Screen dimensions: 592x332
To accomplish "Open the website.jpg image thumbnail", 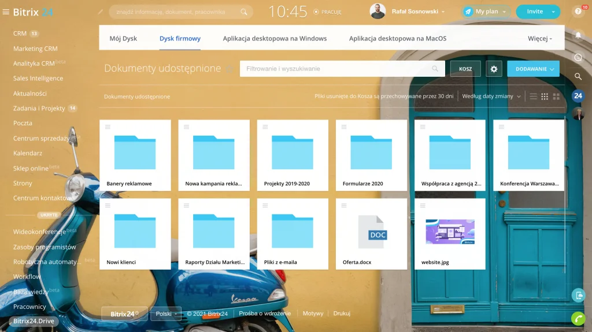I will coord(450,232).
